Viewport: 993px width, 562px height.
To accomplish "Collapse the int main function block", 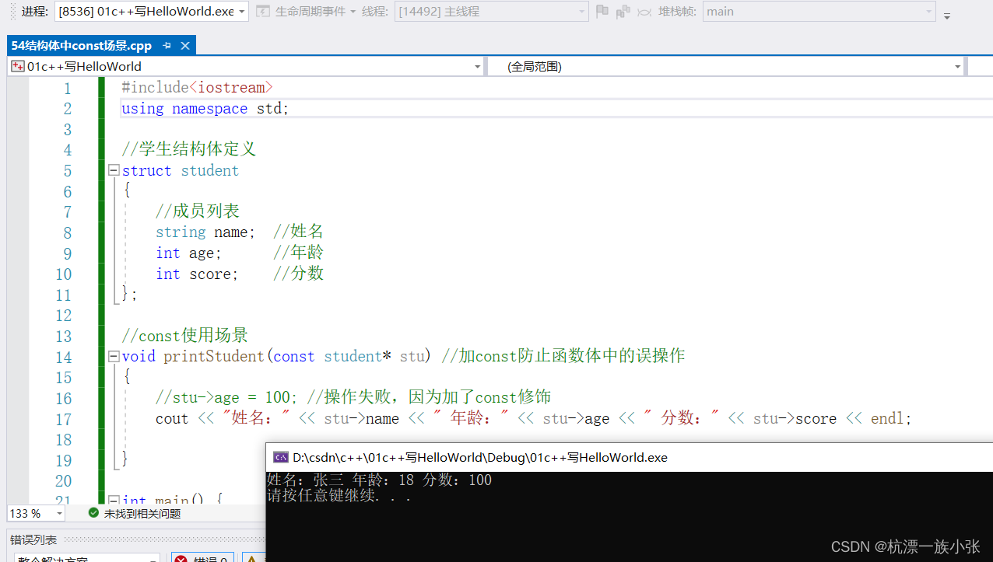I will point(114,501).
